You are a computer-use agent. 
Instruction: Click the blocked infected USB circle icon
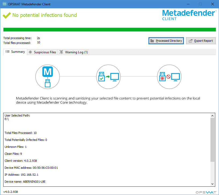[169, 77]
